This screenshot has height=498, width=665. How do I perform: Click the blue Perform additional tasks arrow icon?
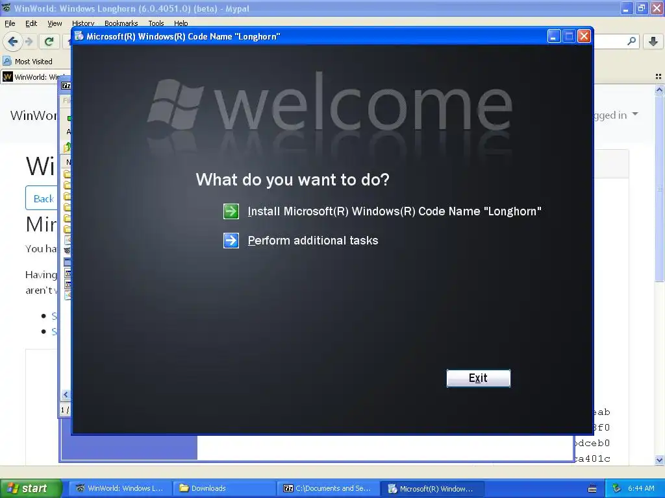(231, 241)
